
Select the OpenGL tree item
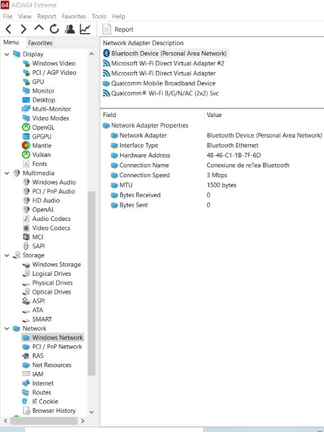pos(43,127)
